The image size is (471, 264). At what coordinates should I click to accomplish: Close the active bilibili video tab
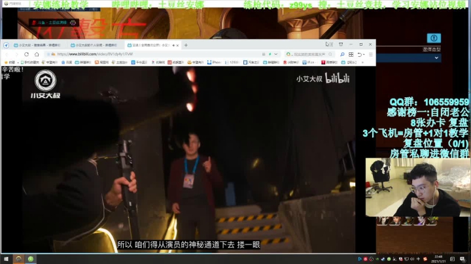click(x=177, y=45)
